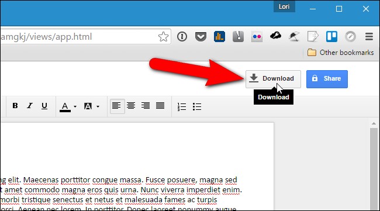Align text right
380x211 pixels.
(146, 106)
